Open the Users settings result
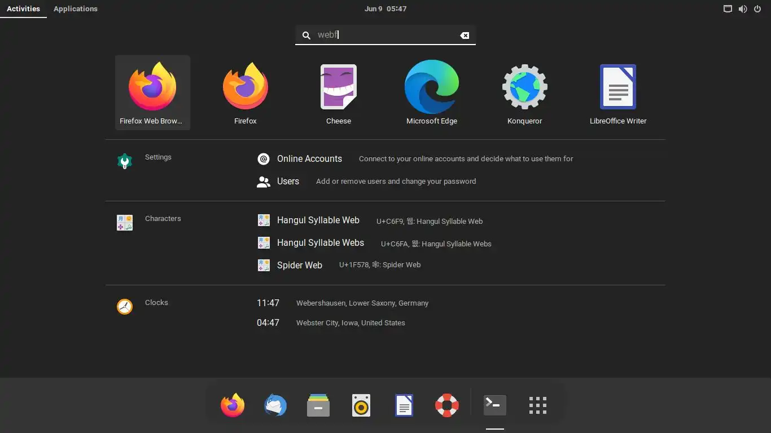 367,182
